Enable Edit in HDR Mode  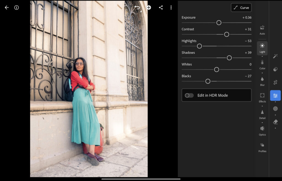pyautogui.click(x=189, y=95)
